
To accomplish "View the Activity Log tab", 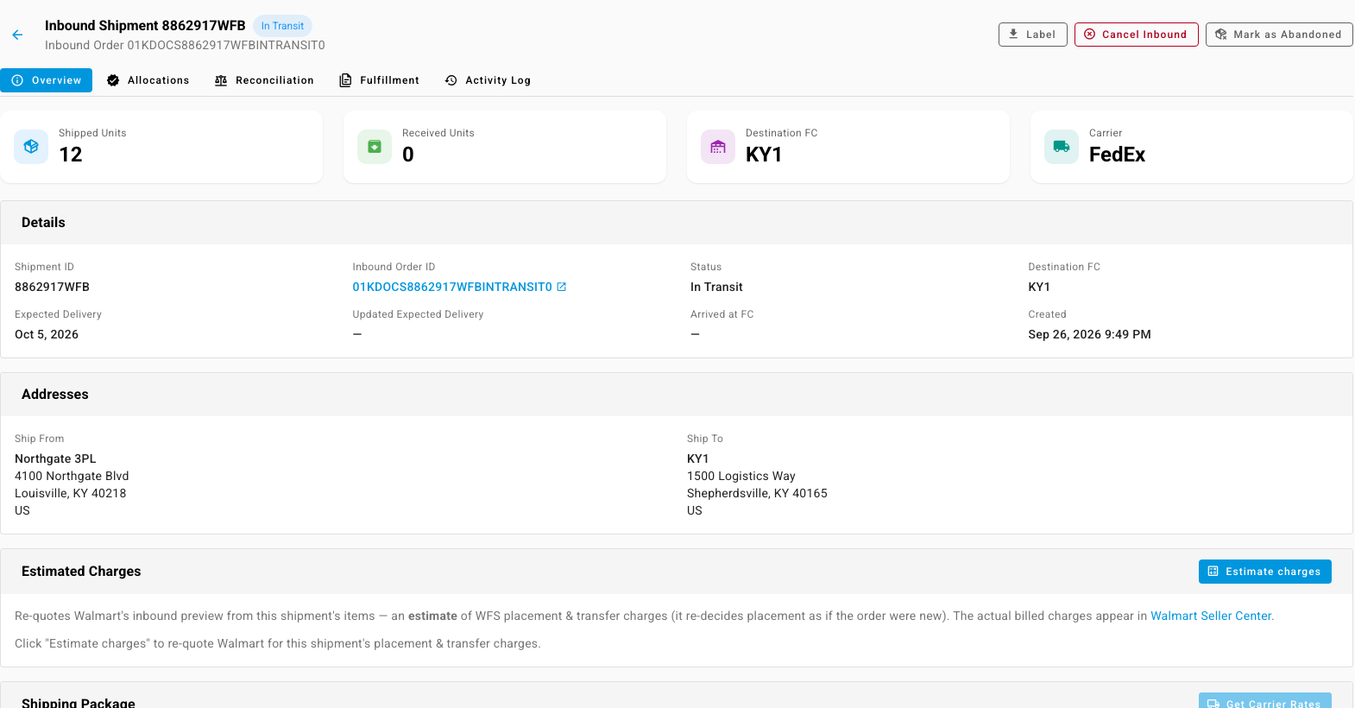I will [x=488, y=80].
